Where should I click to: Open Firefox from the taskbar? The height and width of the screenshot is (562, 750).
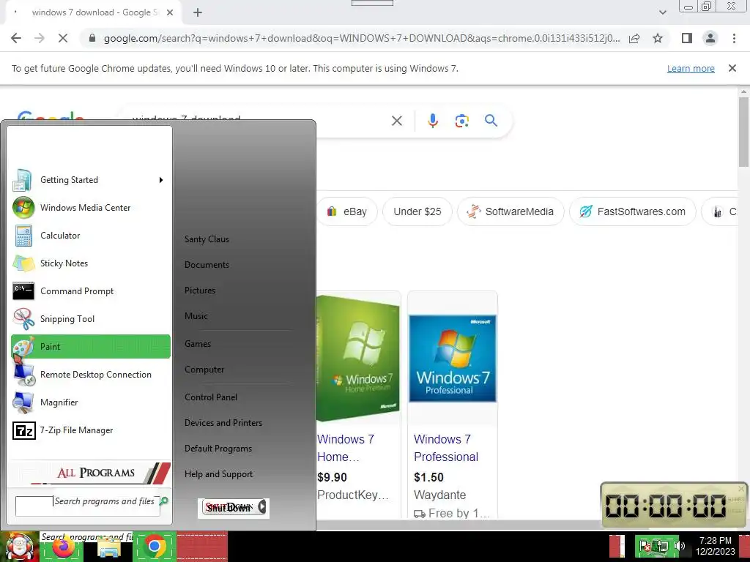[x=64, y=547]
